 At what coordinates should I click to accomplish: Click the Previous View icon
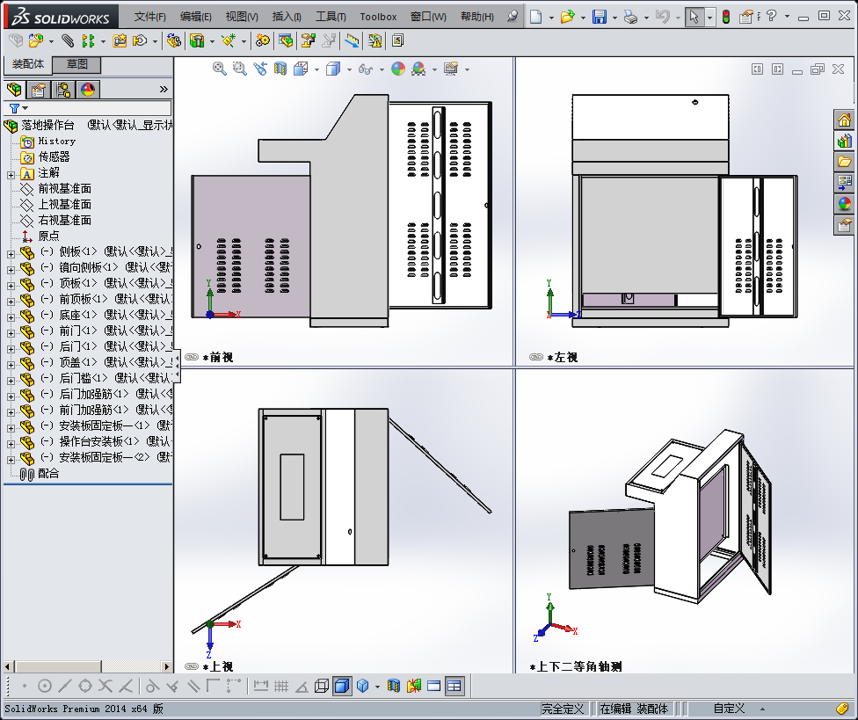(260, 69)
